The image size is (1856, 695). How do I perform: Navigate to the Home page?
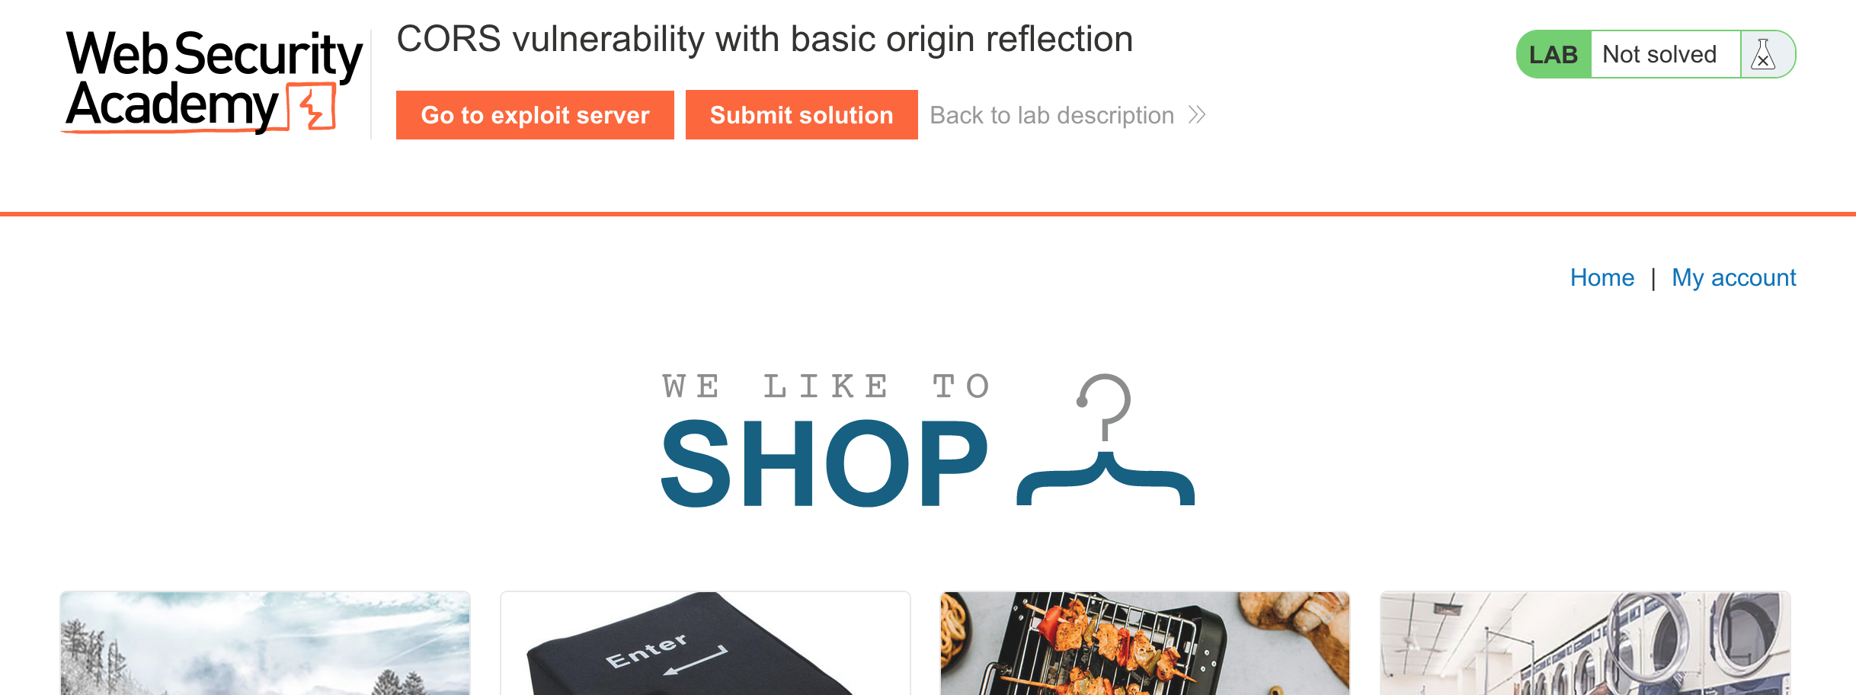(1602, 277)
